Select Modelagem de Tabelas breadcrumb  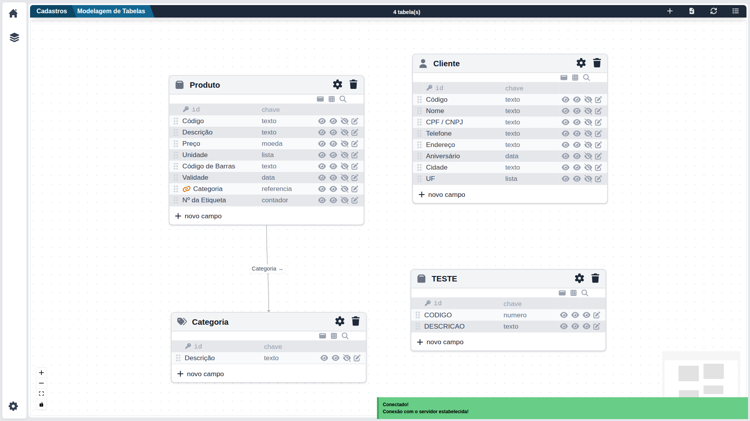tap(111, 11)
